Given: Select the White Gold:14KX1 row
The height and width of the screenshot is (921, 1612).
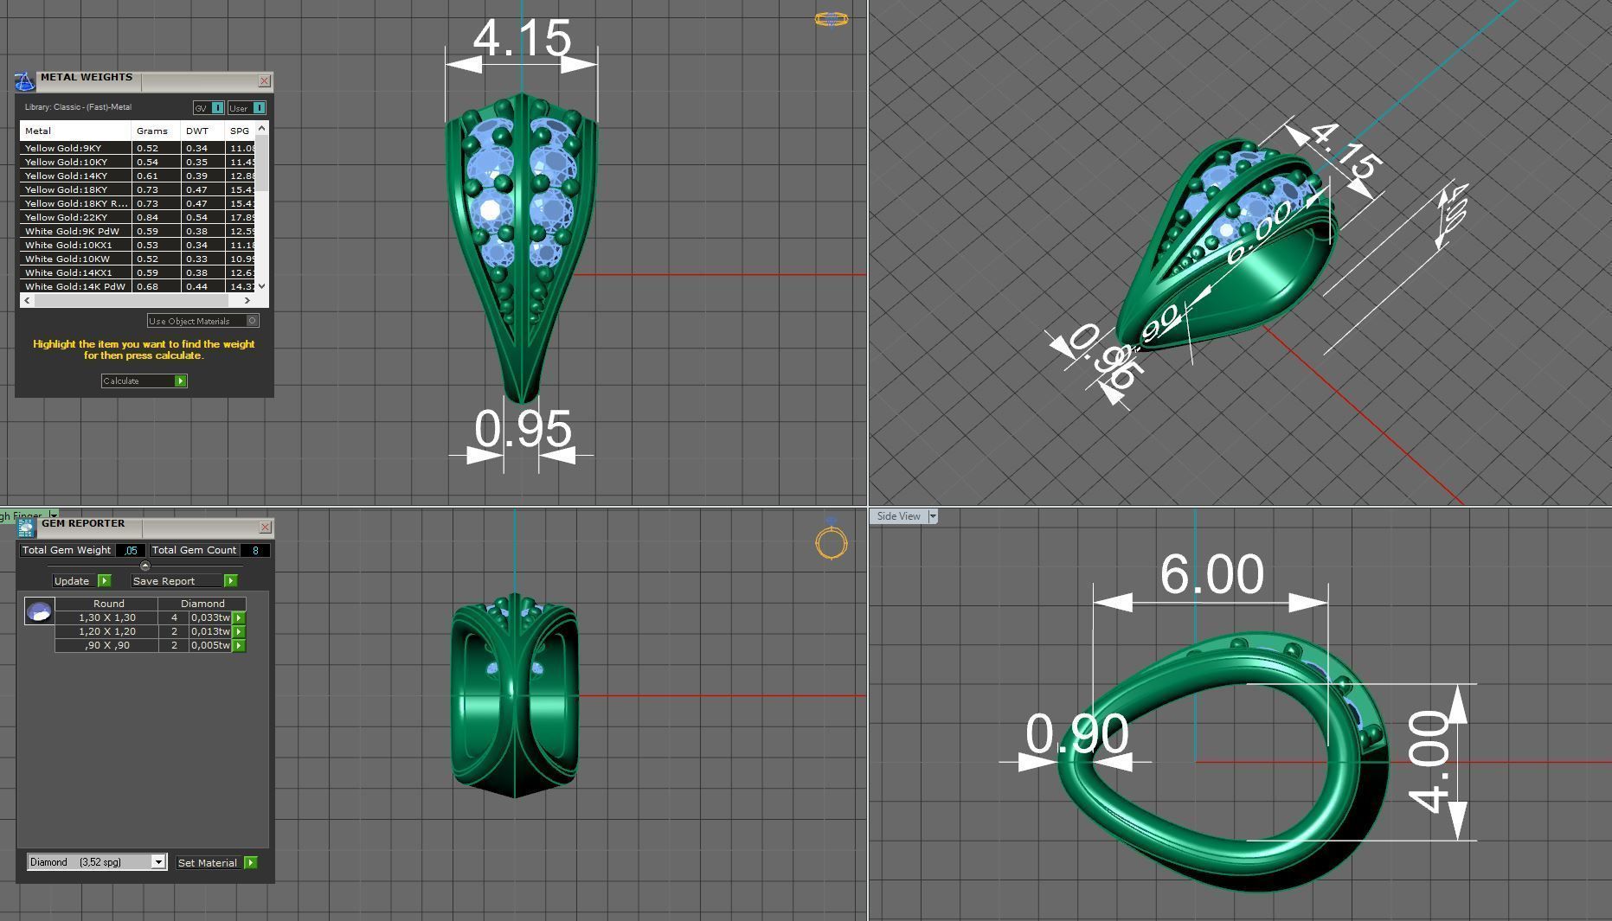Looking at the screenshot, I should tap(138, 272).
